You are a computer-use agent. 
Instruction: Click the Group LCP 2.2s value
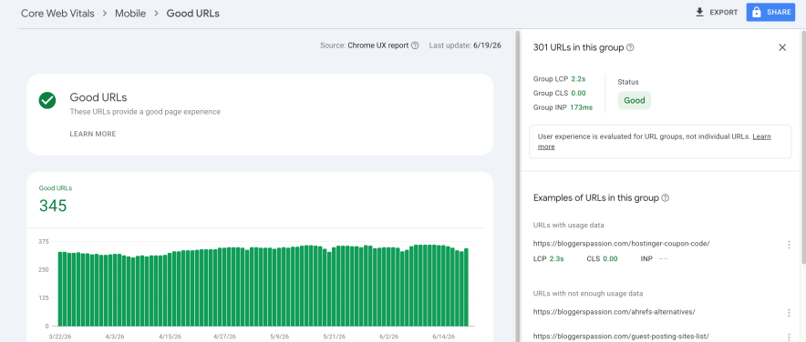(x=578, y=79)
